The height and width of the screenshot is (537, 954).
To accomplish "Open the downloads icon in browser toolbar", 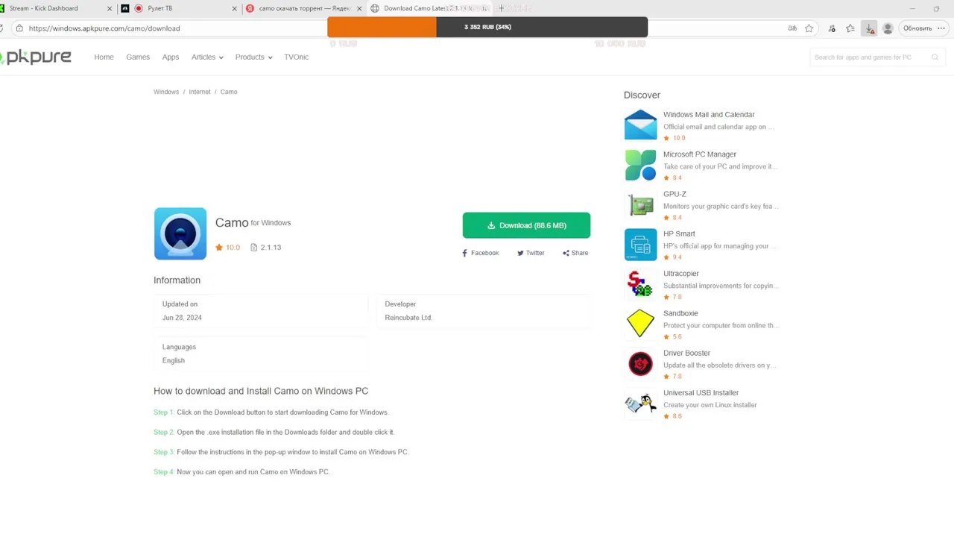I will tap(869, 28).
